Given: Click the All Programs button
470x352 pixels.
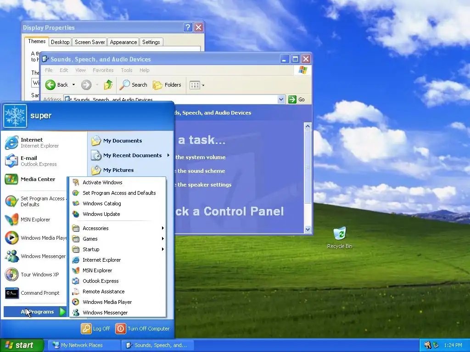Looking at the screenshot, I should point(35,312).
